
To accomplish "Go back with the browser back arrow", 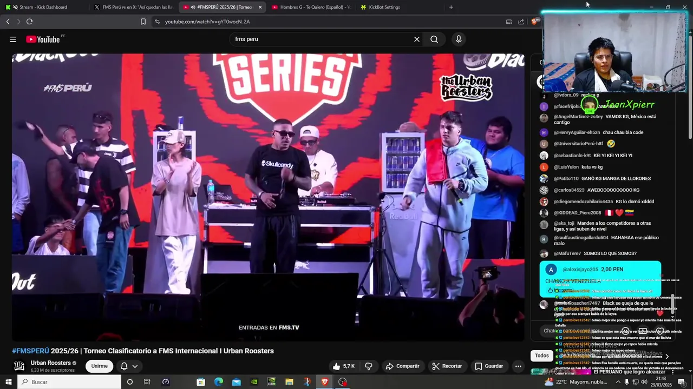I will pos(8,22).
